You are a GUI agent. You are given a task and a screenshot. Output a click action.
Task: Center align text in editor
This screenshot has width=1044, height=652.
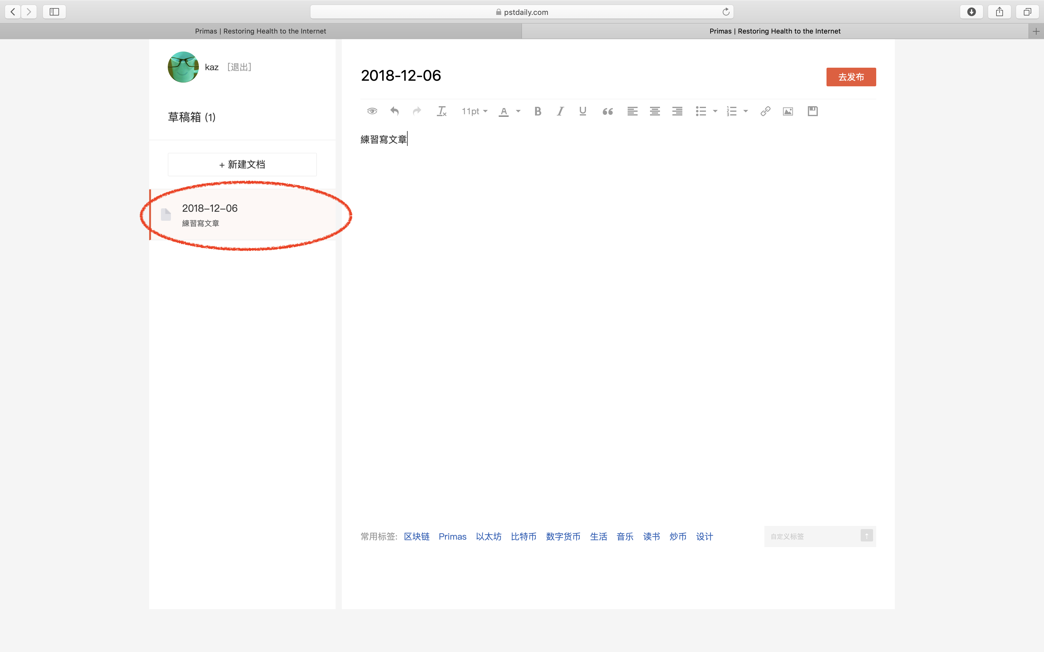[x=655, y=111]
